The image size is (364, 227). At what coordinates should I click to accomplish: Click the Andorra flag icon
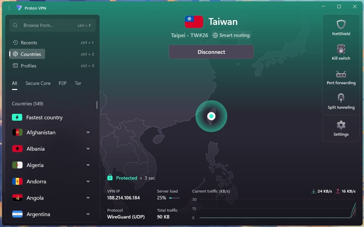pyautogui.click(x=17, y=181)
